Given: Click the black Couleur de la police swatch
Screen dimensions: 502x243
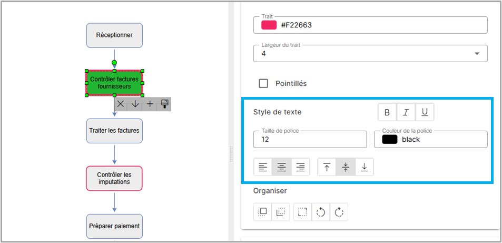Looking at the screenshot, I should (389, 140).
